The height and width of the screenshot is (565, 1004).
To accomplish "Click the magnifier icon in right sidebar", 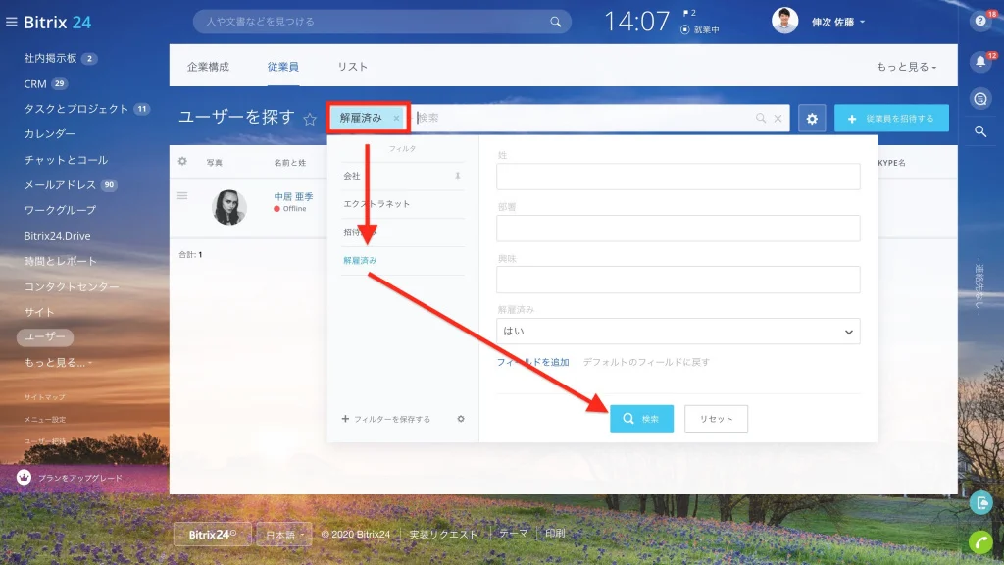I will click(980, 131).
